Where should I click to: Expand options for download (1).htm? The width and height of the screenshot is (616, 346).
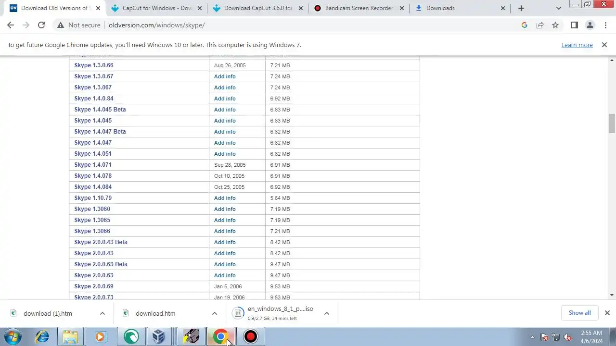[103, 313]
